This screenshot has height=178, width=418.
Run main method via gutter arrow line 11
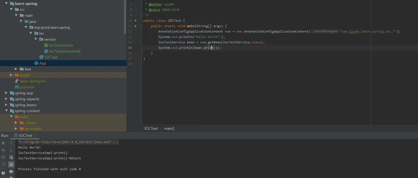pyautogui.click(x=136, y=26)
